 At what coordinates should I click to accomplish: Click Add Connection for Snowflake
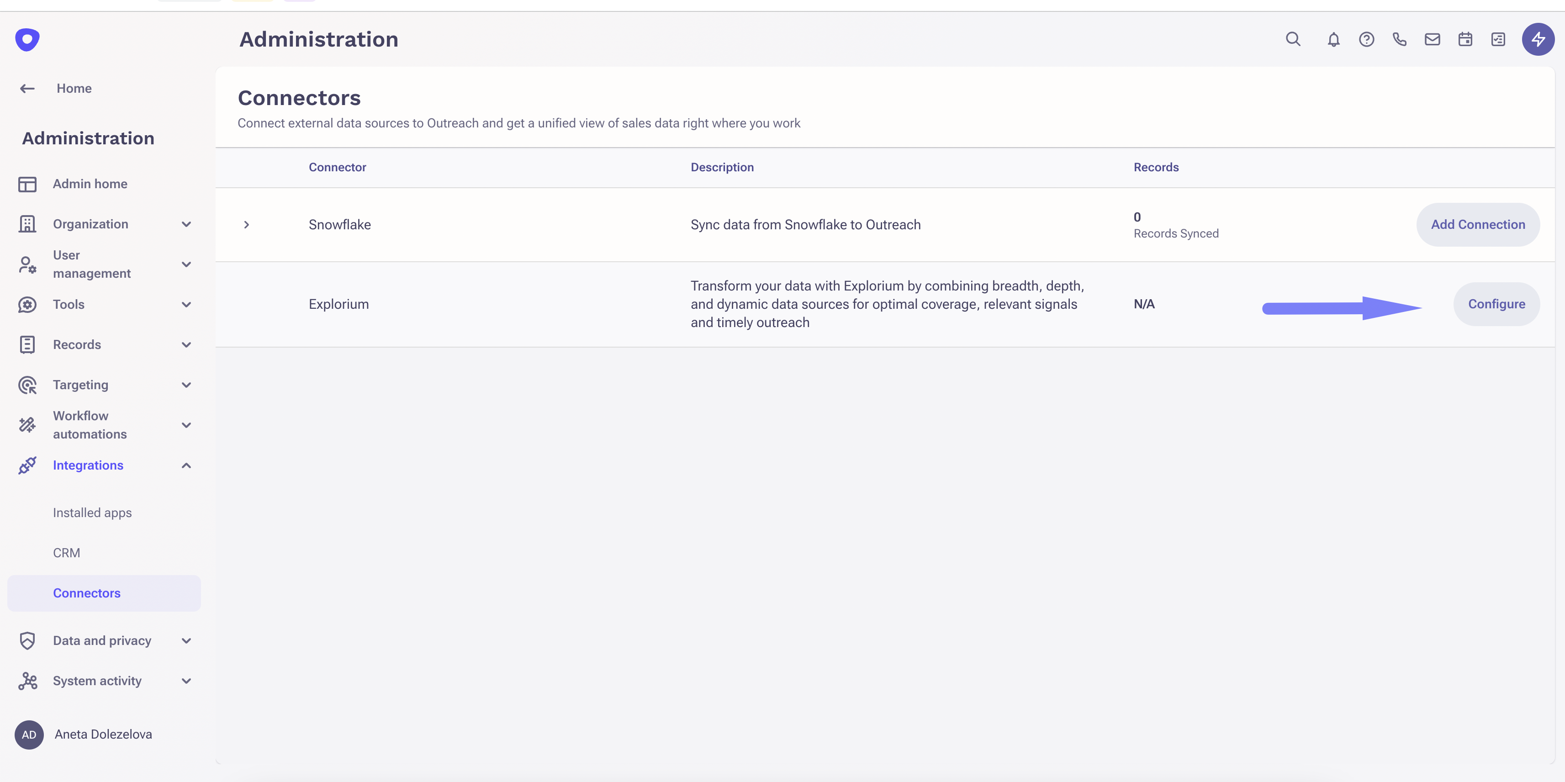point(1477,225)
